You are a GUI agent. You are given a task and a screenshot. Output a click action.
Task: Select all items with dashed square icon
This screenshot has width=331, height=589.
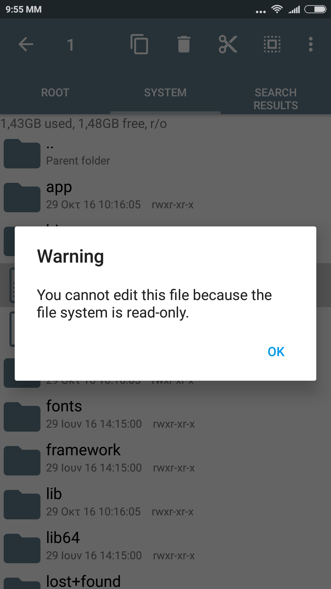coord(272,44)
